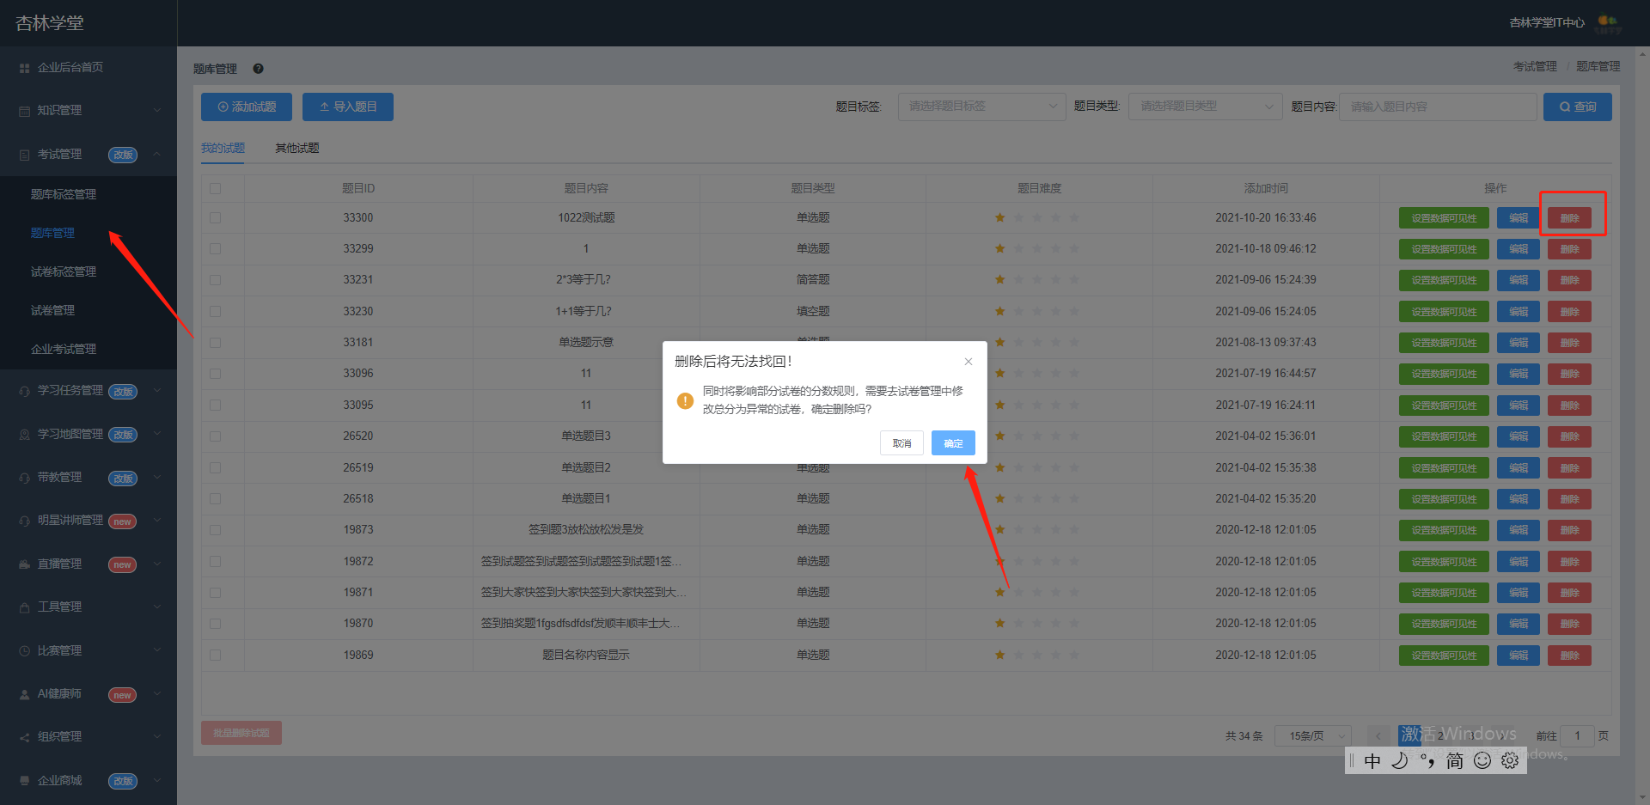Click 取消 to cancel deletion
The image size is (1650, 805).
point(901,443)
